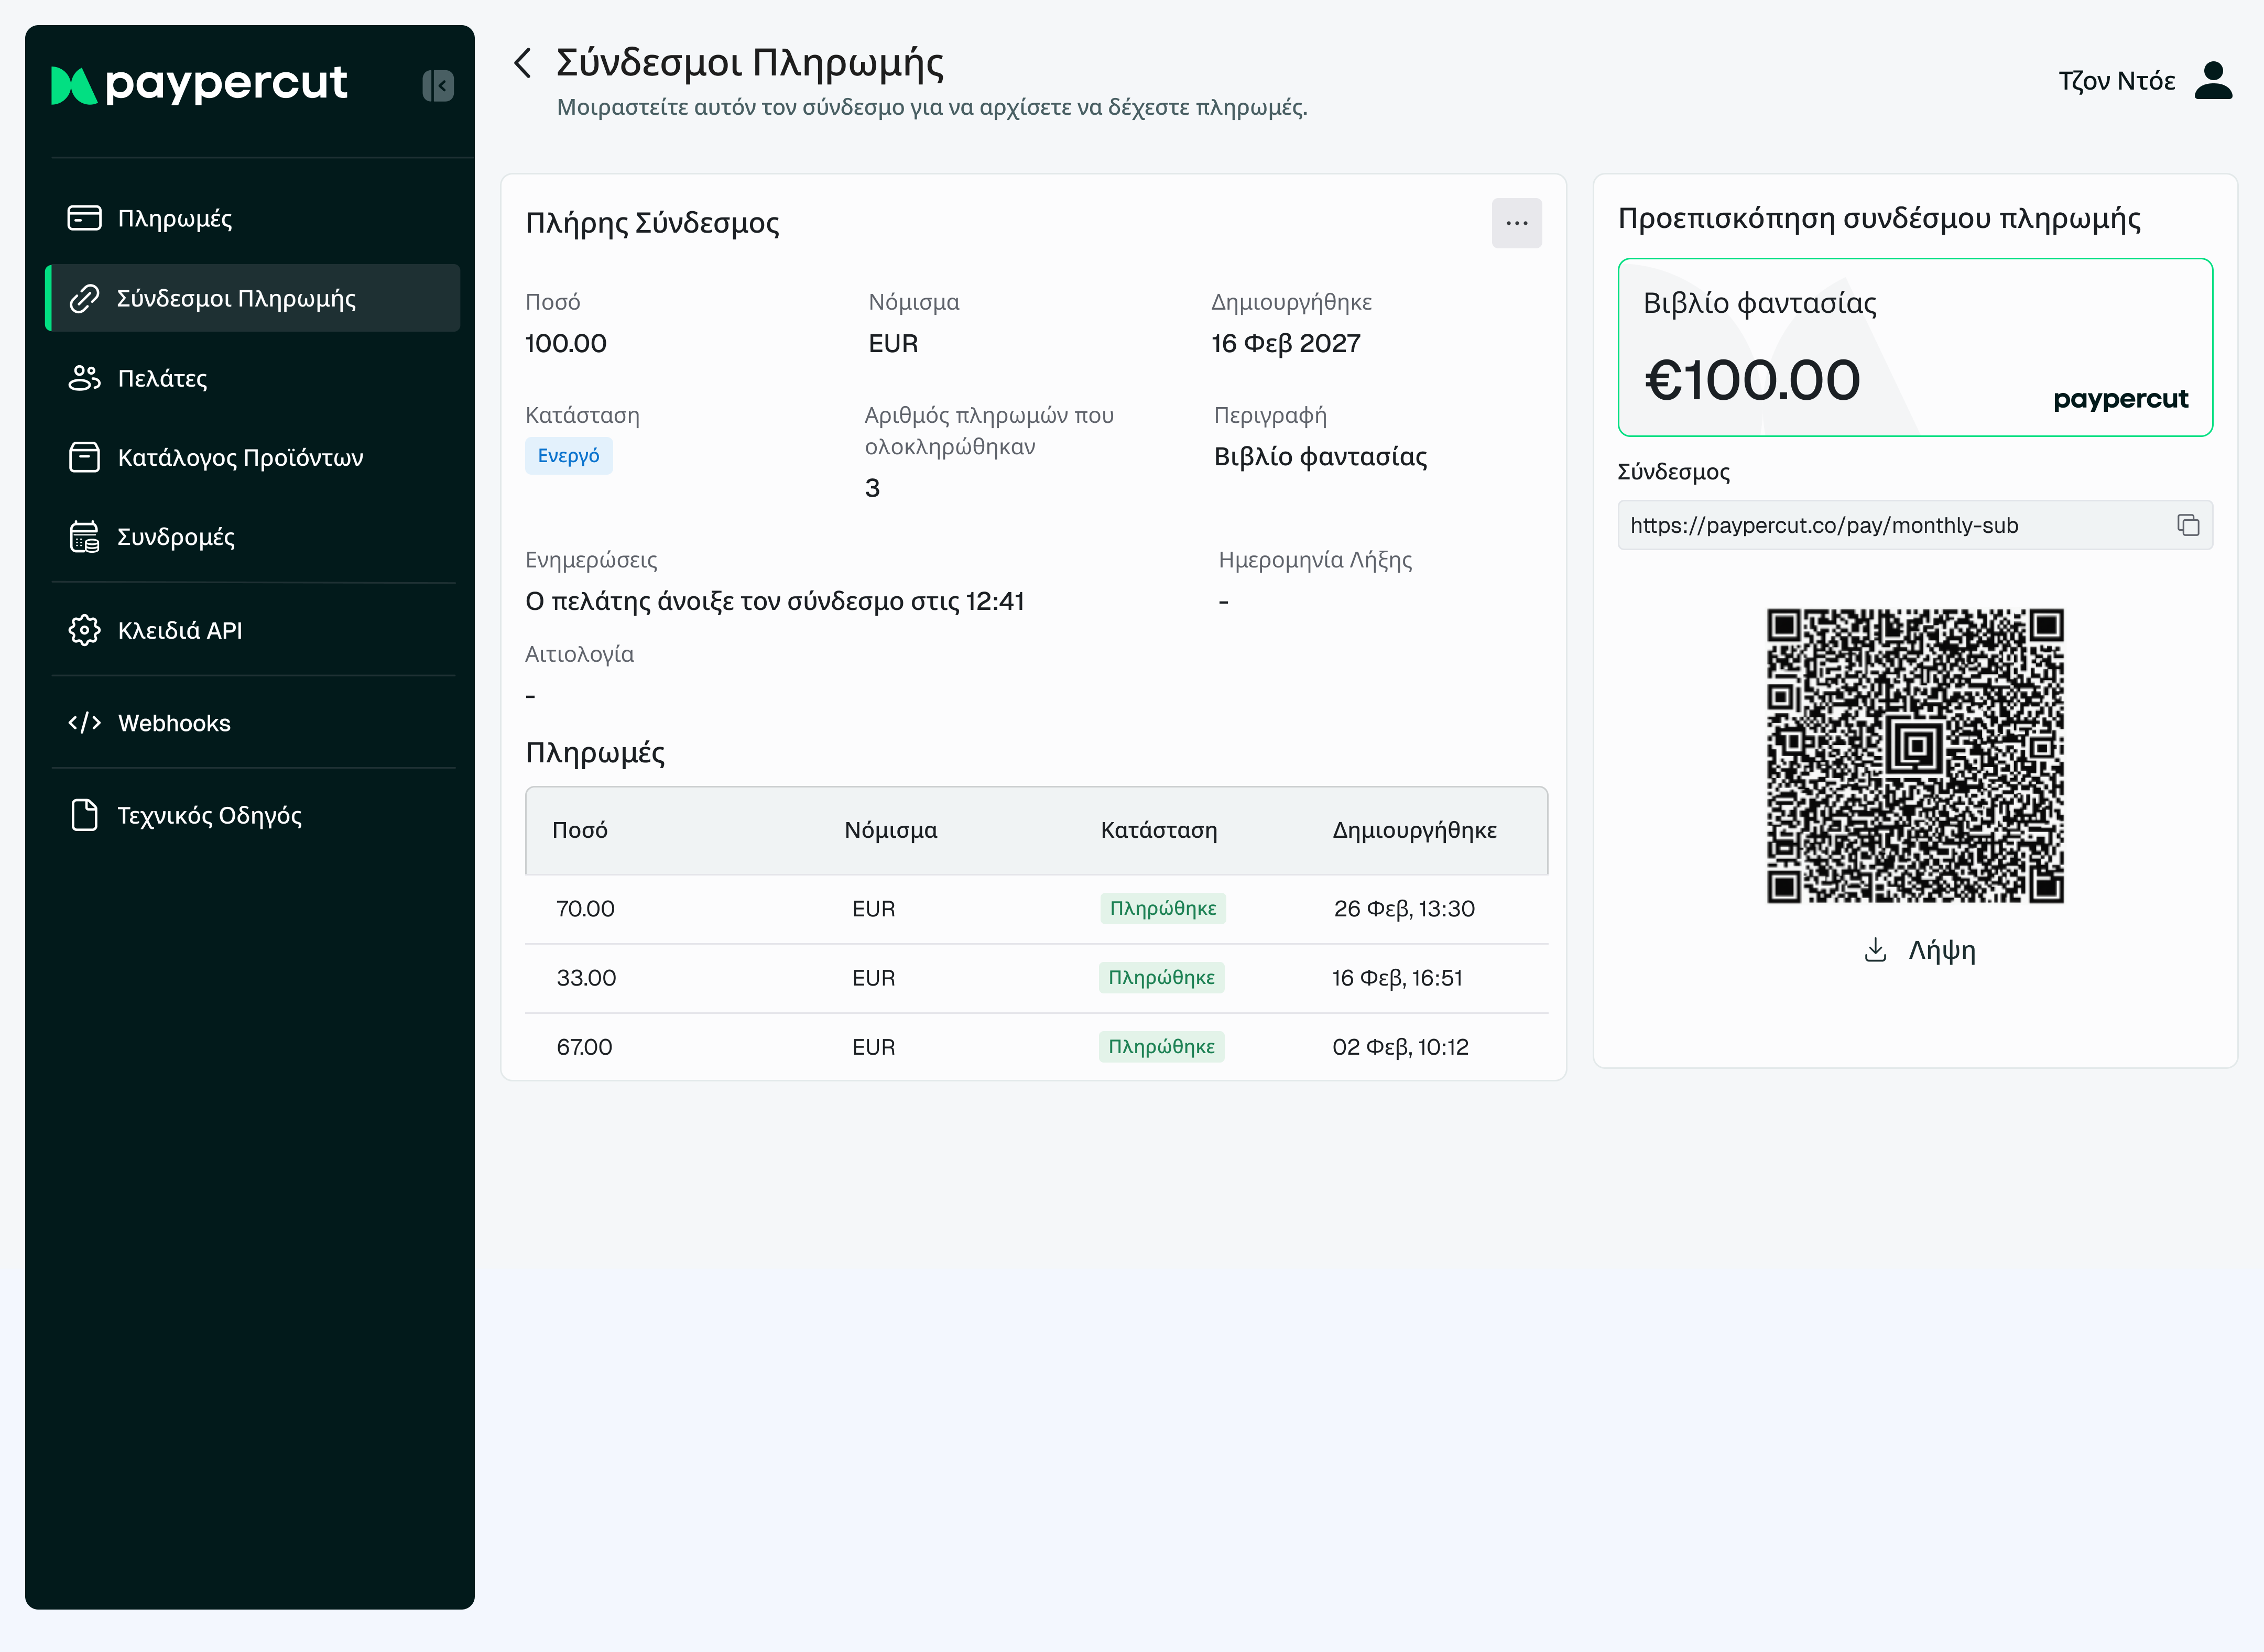The image size is (2264, 1652).
Task: Click the Βιβλίο φαντασίας preview card
Action: coord(1914,347)
